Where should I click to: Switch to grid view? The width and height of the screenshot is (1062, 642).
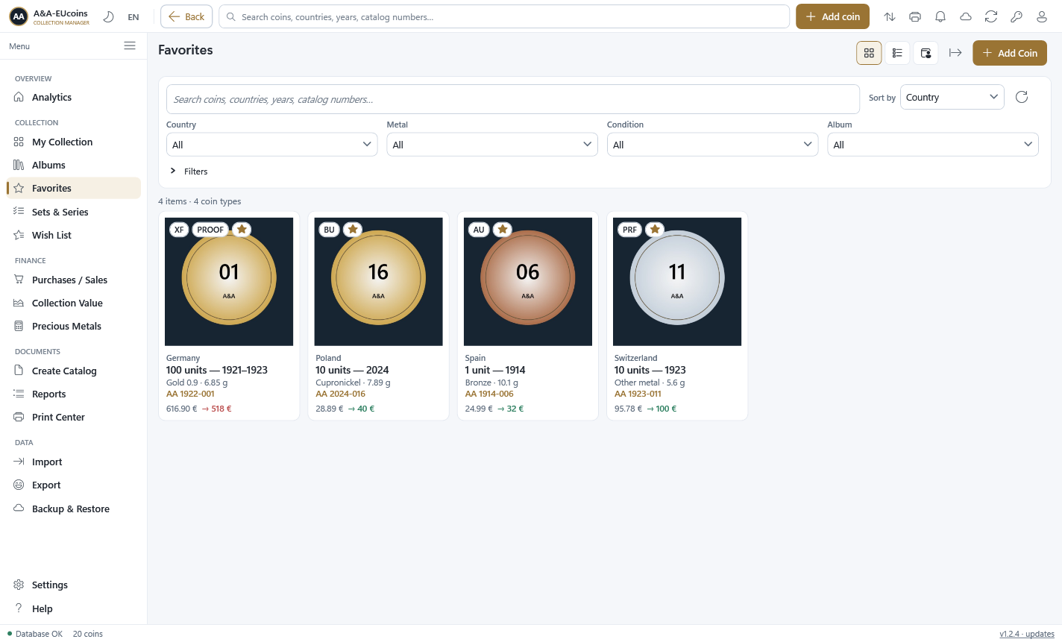pos(869,53)
